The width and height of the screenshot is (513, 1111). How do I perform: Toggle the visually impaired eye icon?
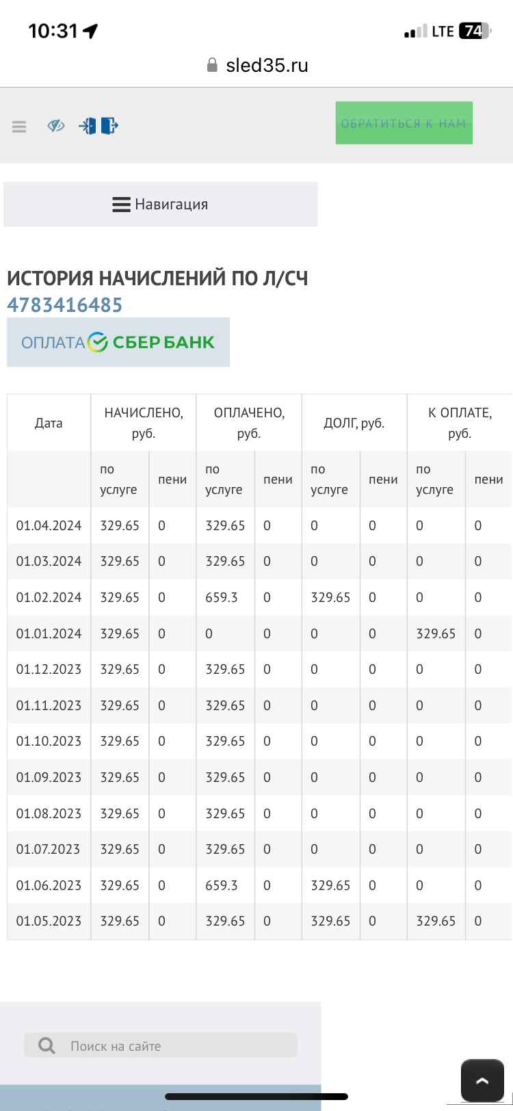coord(55,126)
